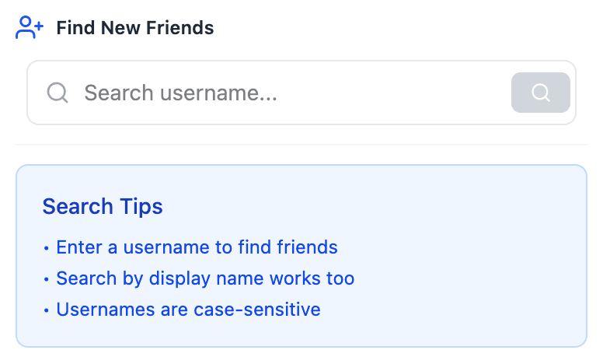The width and height of the screenshot is (603, 364).
Task: Click the word "Tips" in blue panel title
Action: click(x=141, y=207)
